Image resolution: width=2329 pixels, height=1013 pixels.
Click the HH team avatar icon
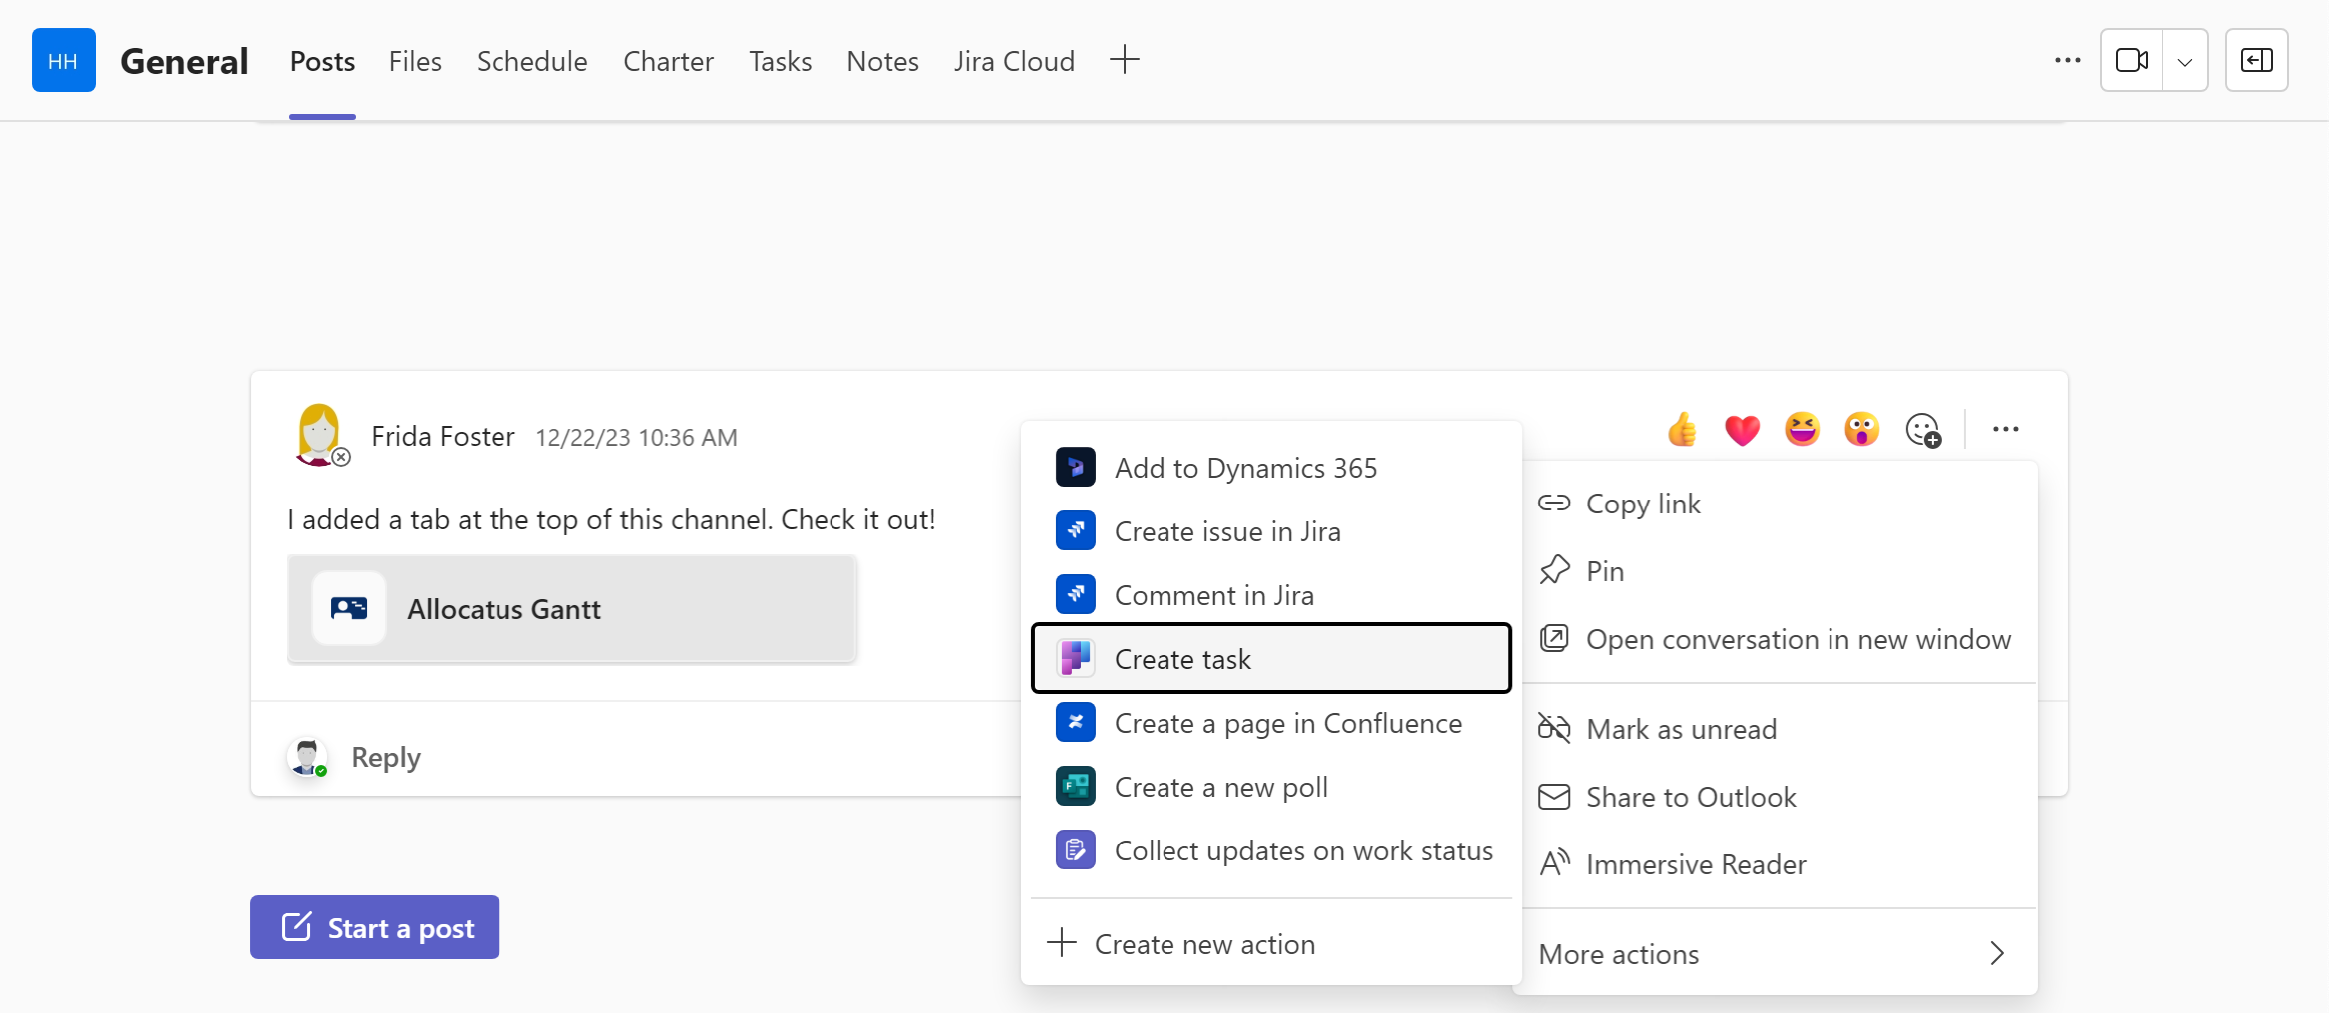[x=63, y=61]
